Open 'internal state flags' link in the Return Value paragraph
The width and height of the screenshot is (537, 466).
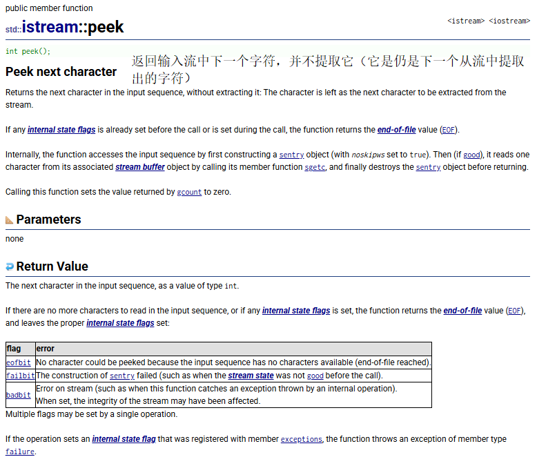(x=296, y=311)
